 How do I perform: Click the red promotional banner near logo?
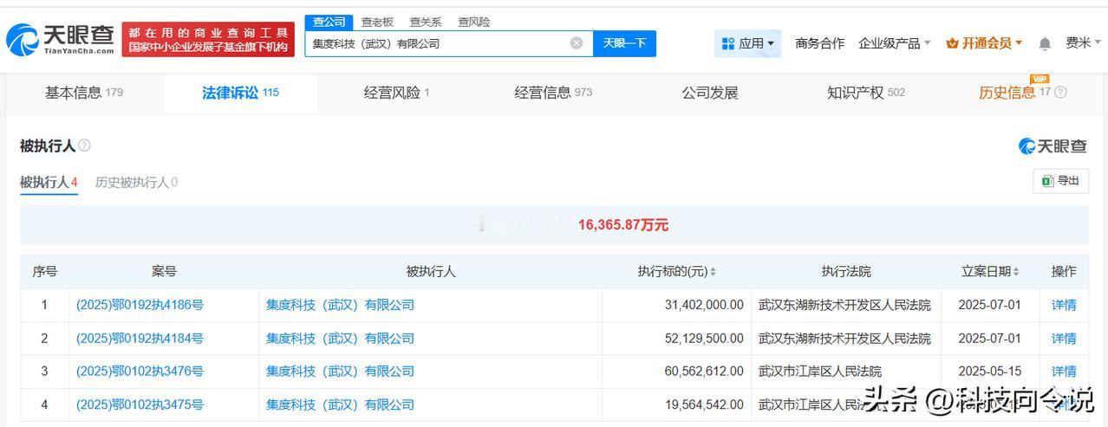point(208,39)
